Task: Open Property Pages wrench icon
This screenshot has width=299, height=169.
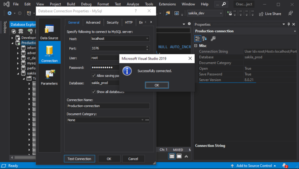Action: tap(213, 39)
